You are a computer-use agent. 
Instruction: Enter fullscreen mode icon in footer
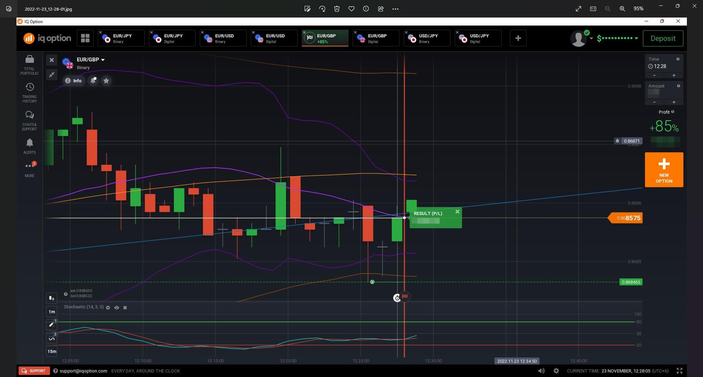click(679, 371)
